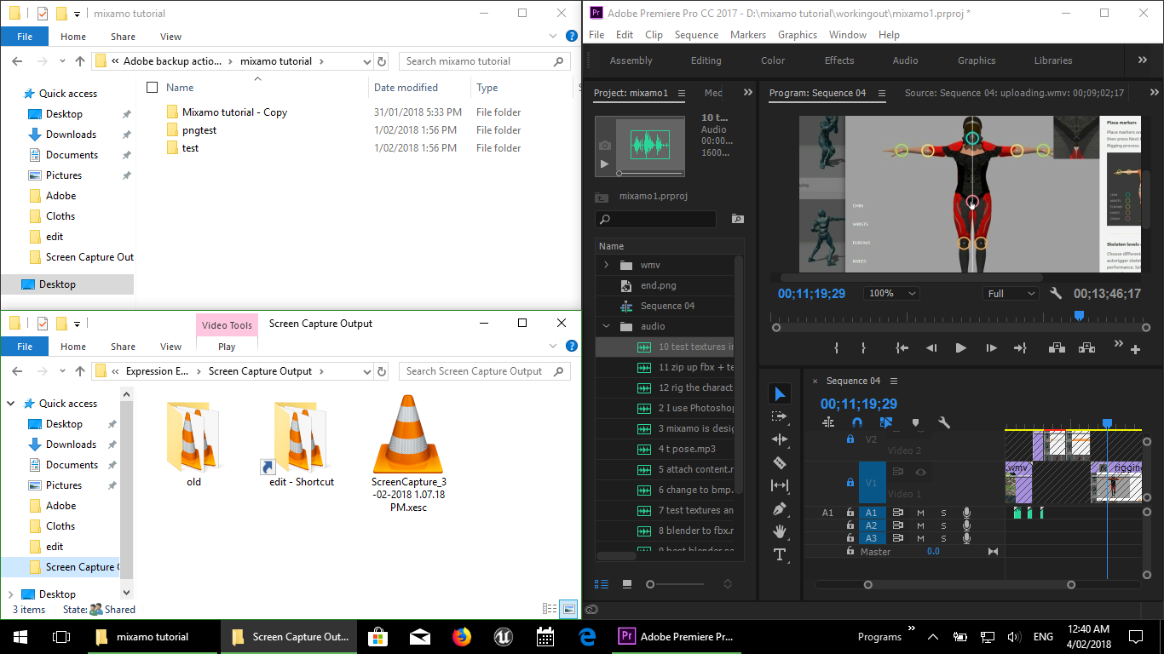
Task: Open the zoom level 100% dropdown
Action: coord(891,293)
